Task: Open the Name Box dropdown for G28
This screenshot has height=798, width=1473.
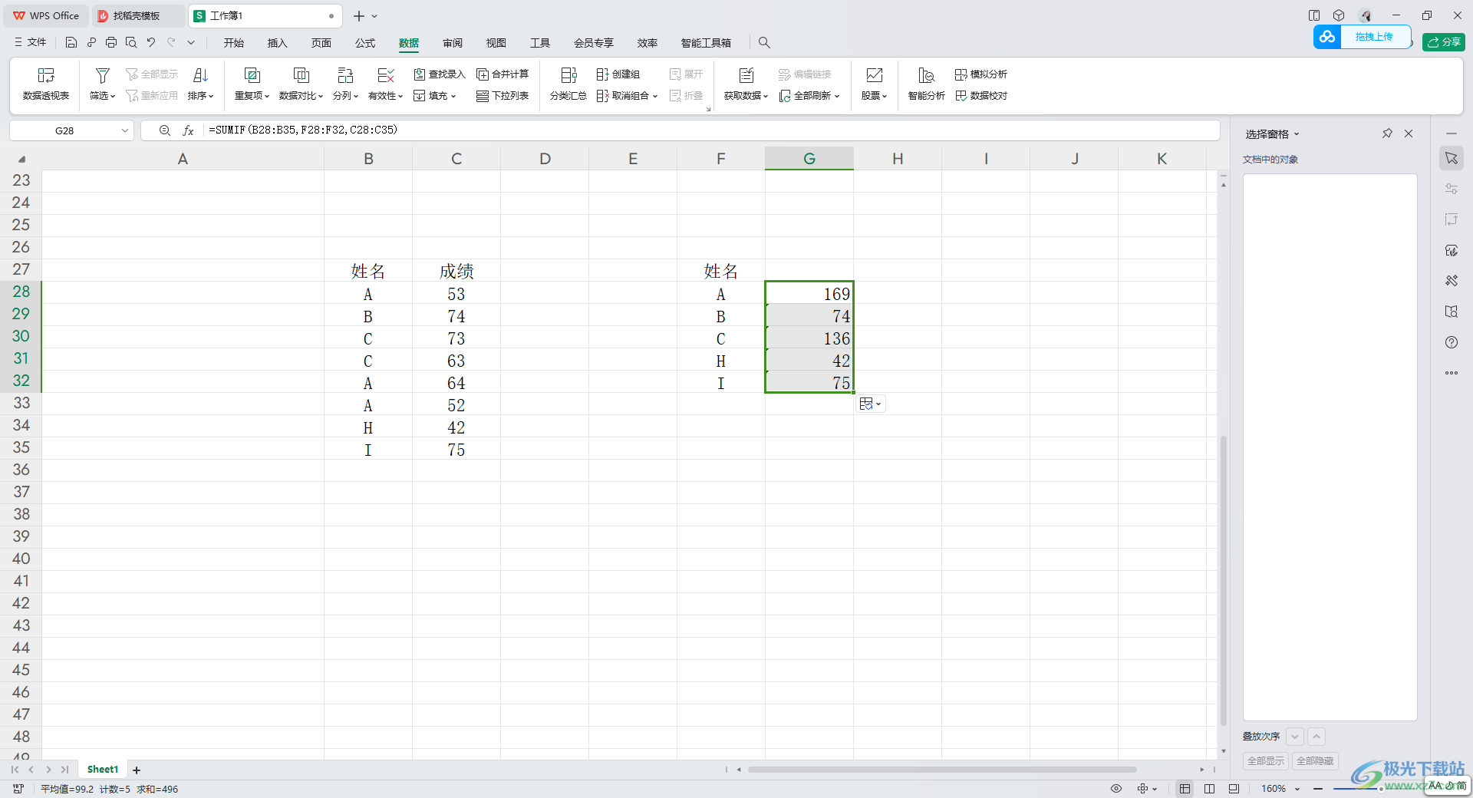Action: point(124,130)
